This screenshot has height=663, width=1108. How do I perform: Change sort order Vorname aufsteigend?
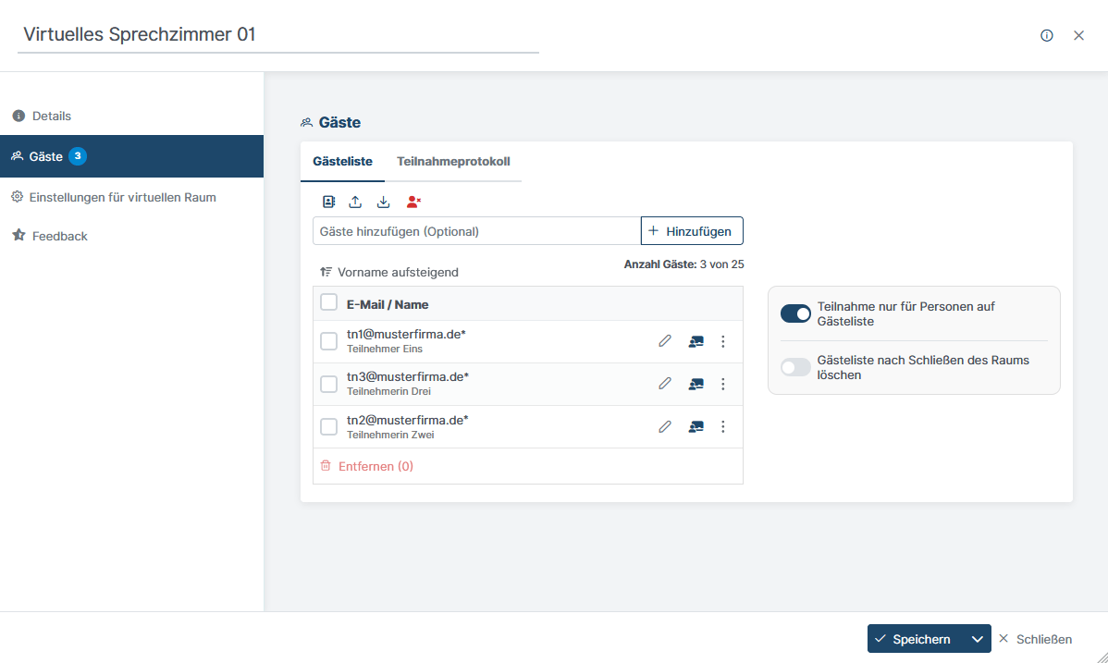click(x=389, y=272)
